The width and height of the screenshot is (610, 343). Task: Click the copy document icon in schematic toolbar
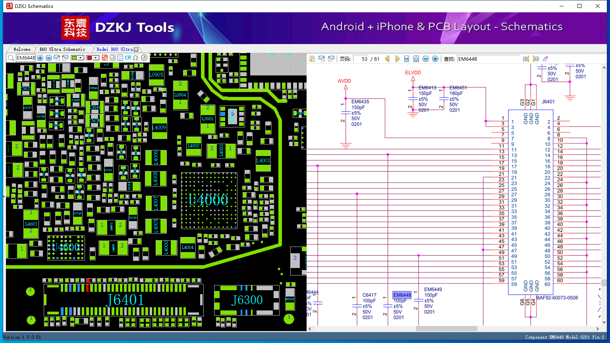click(x=312, y=59)
